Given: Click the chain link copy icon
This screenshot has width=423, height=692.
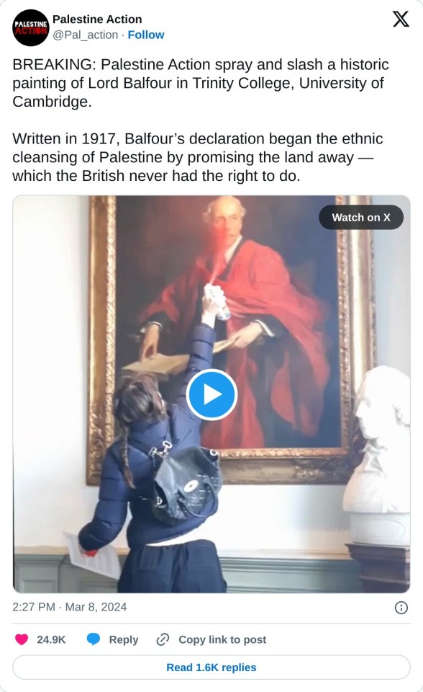Looking at the screenshot, I should (x=163, y=639).
